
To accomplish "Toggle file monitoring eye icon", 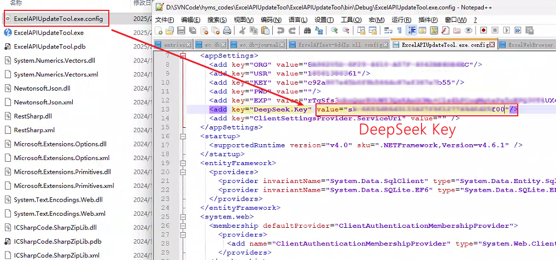I will pyautogui.click(x=468, y=31).
